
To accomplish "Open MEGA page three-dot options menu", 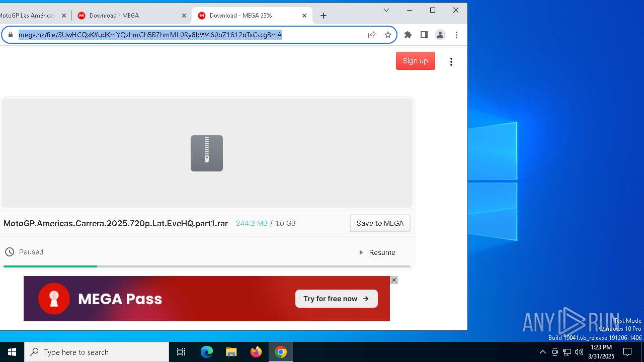I will [x=451, y=61].
